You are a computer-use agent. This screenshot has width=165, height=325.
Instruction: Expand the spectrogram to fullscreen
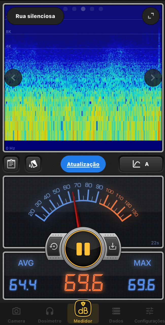pyautogui.click(x=151, y=16)
